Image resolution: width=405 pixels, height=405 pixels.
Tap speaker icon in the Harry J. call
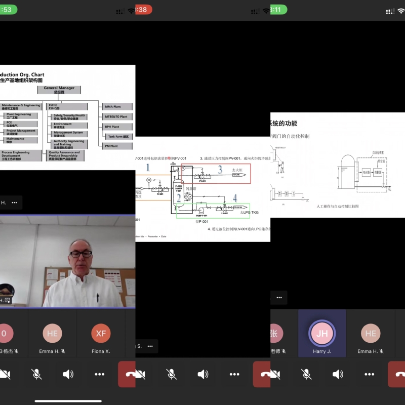(338, 374)
